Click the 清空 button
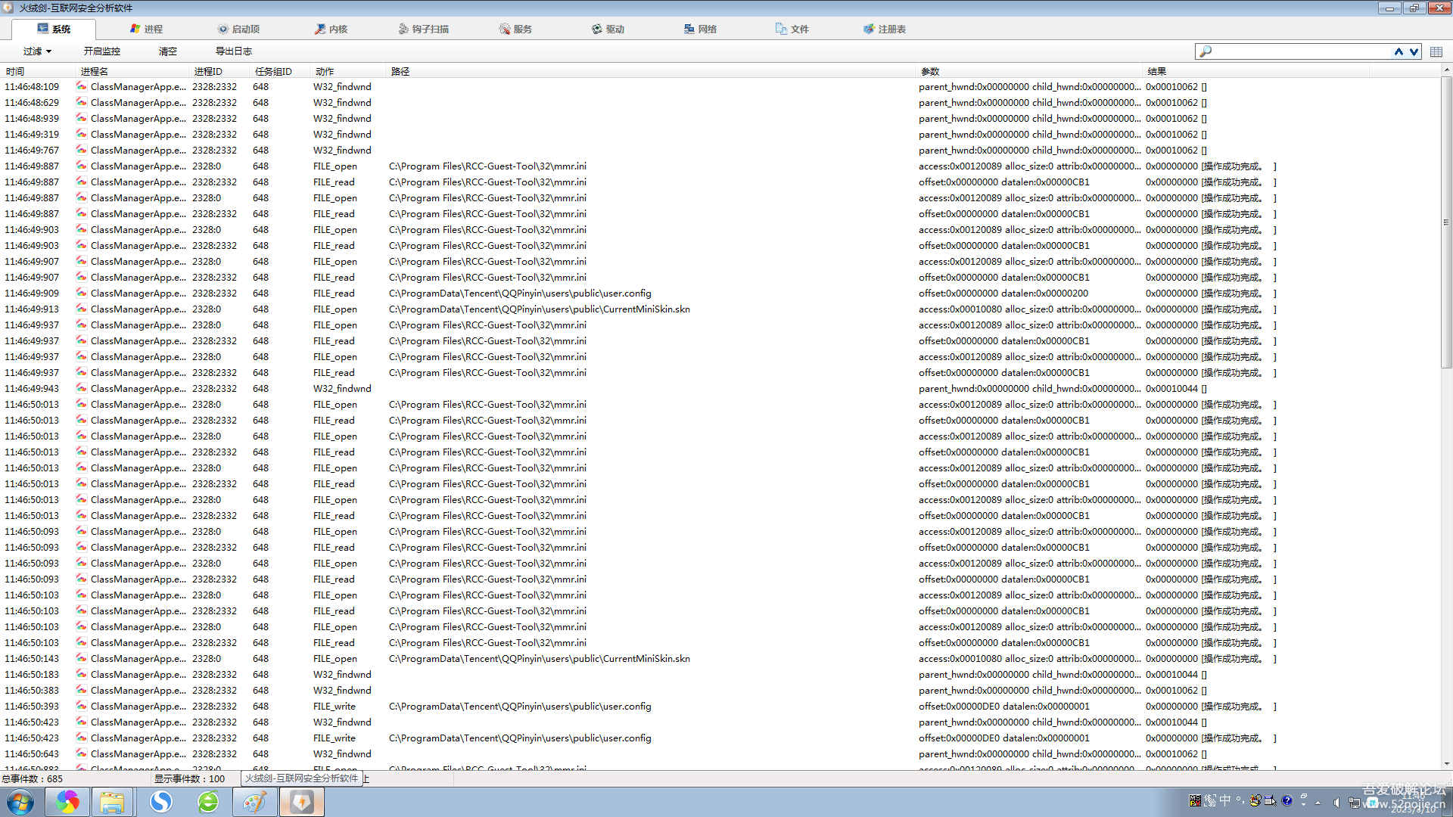 (x=168, y=51)
